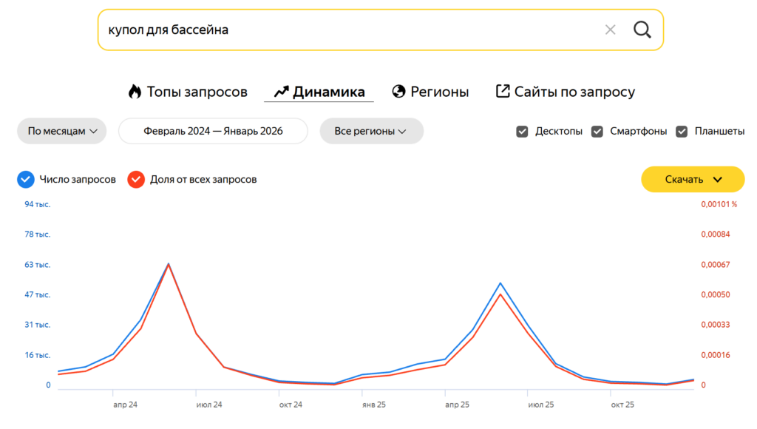The width and height of the screenshot is (757, 429).
Task: Click the magnifying glass search icon
Action: (642, 30)
